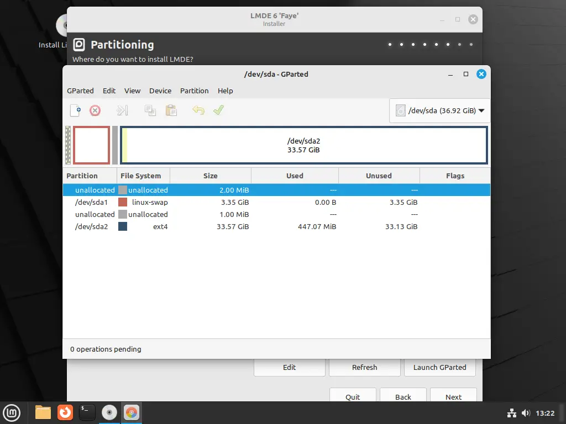Close the GParted window

pyautogui.click(x=481, y=74)
